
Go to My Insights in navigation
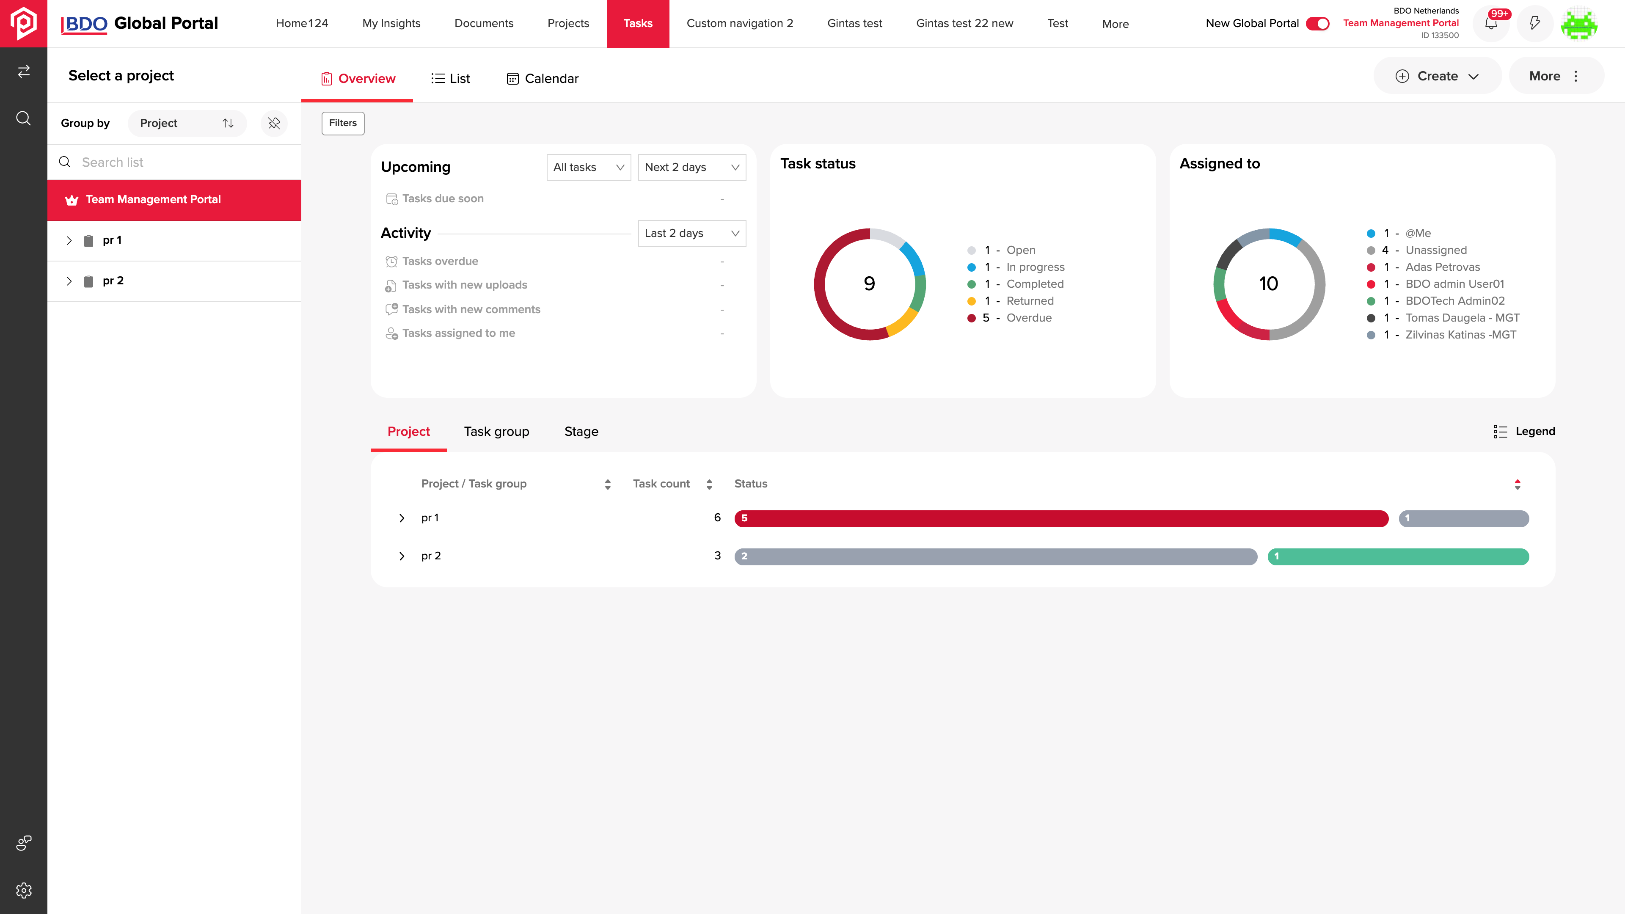391,23
